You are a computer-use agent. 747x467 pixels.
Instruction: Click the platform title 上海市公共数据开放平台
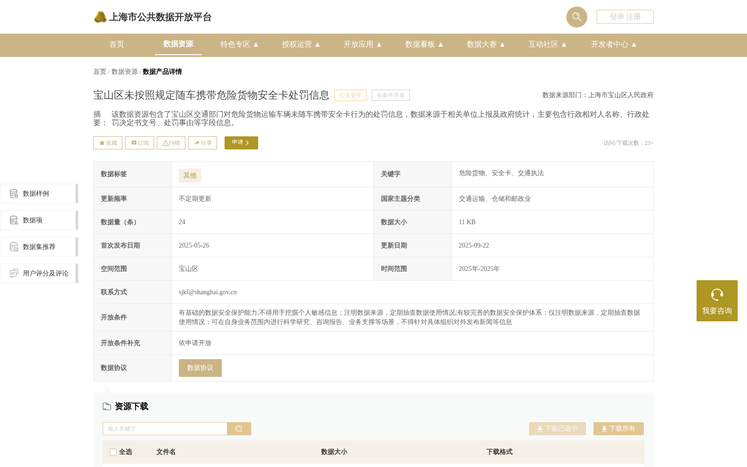coord(160,17)
